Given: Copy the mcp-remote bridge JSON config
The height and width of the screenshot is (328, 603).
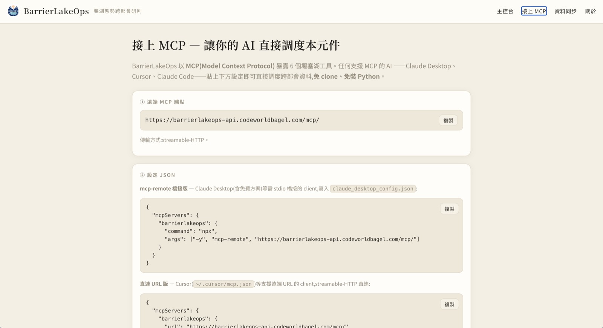Looking at the screenshot, I should pyautogui.click(x=449, y=209).
